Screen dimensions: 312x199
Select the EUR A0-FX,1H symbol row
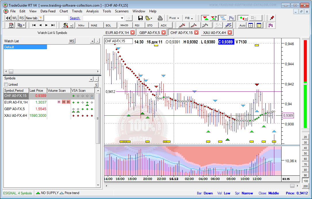pos(16,102)
